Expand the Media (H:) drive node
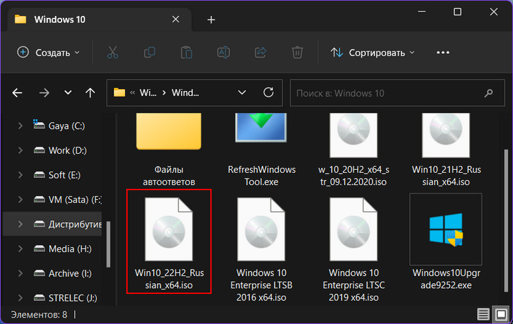Viewport: 513px width, 324px height. tap(21, 249)
